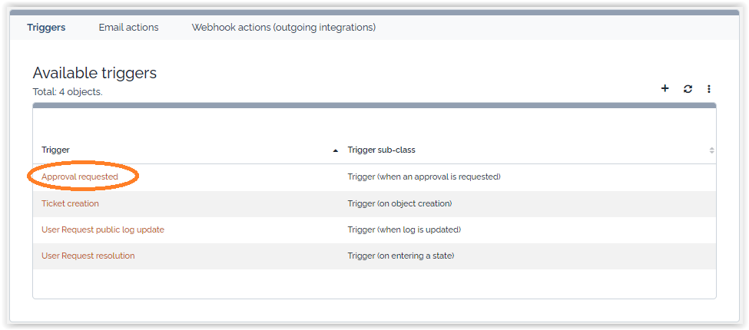The height and width of the screenshot is (330, 749).
Task: Open the three-dot more actions menu
Action: click(x=709, y=89)
